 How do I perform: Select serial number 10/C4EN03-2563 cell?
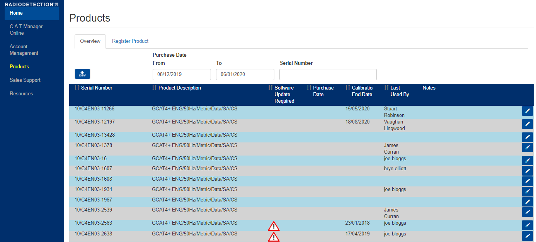click(93, 223)
